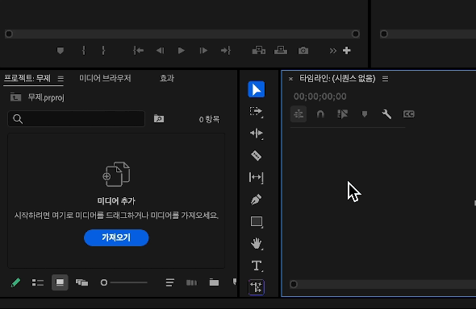Open the 프로젝트: 무제 panel menu
476x309 pixels.
(x=61, y=79)
